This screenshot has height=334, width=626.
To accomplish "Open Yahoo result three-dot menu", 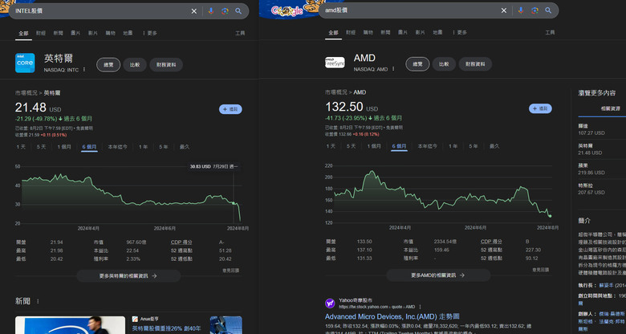I will [x=420, y=307].
